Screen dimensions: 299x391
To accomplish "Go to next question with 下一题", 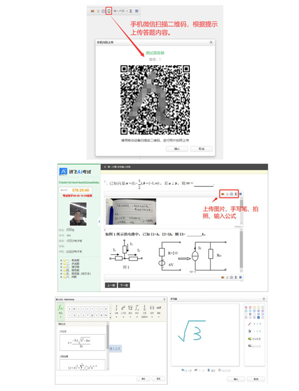I will 124,285.
